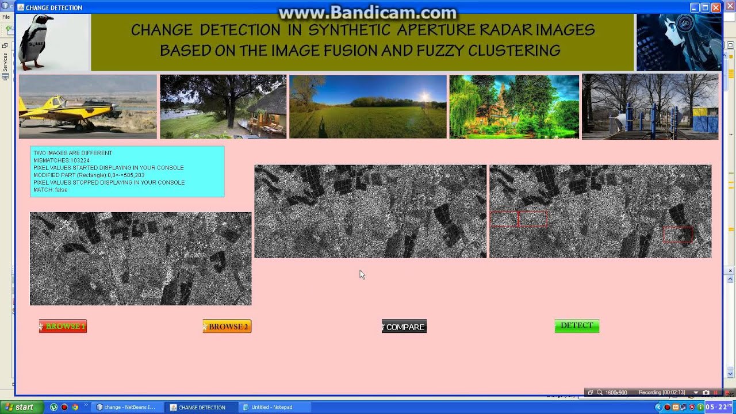Click 'MODIFIED PART (Rectangle)' result line
The width and height of the screenshot is (736, 414).
tap(89, 175)
